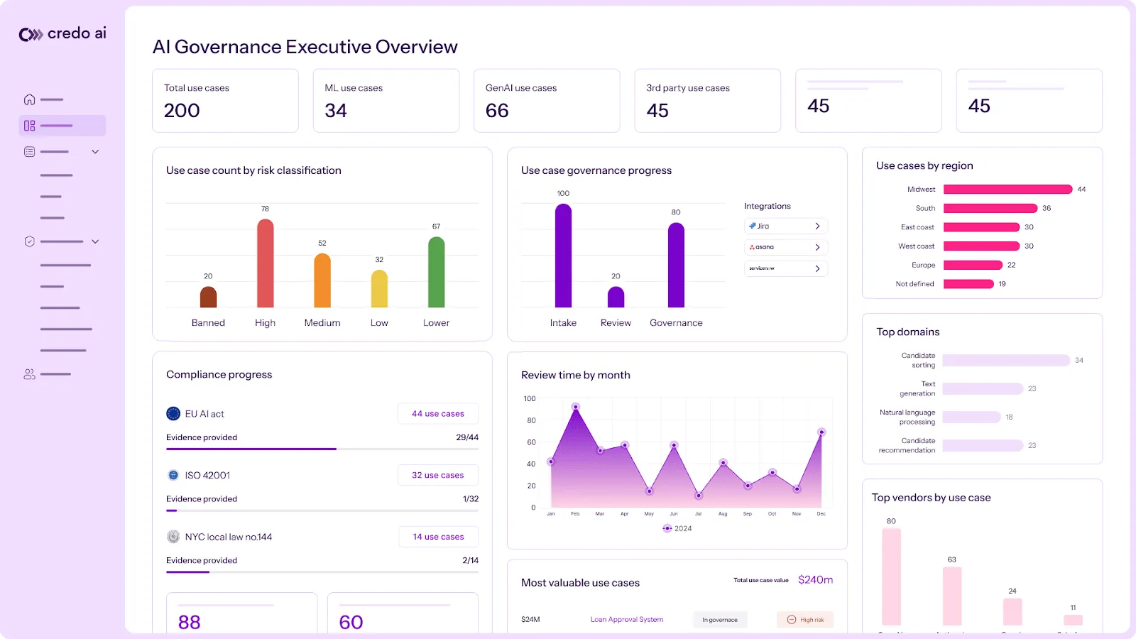Open the Loan Approval System link
1136x639 pixels.
click(x=627, y=620)
